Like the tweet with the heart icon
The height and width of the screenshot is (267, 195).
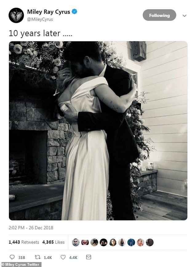tap(63, 257)
